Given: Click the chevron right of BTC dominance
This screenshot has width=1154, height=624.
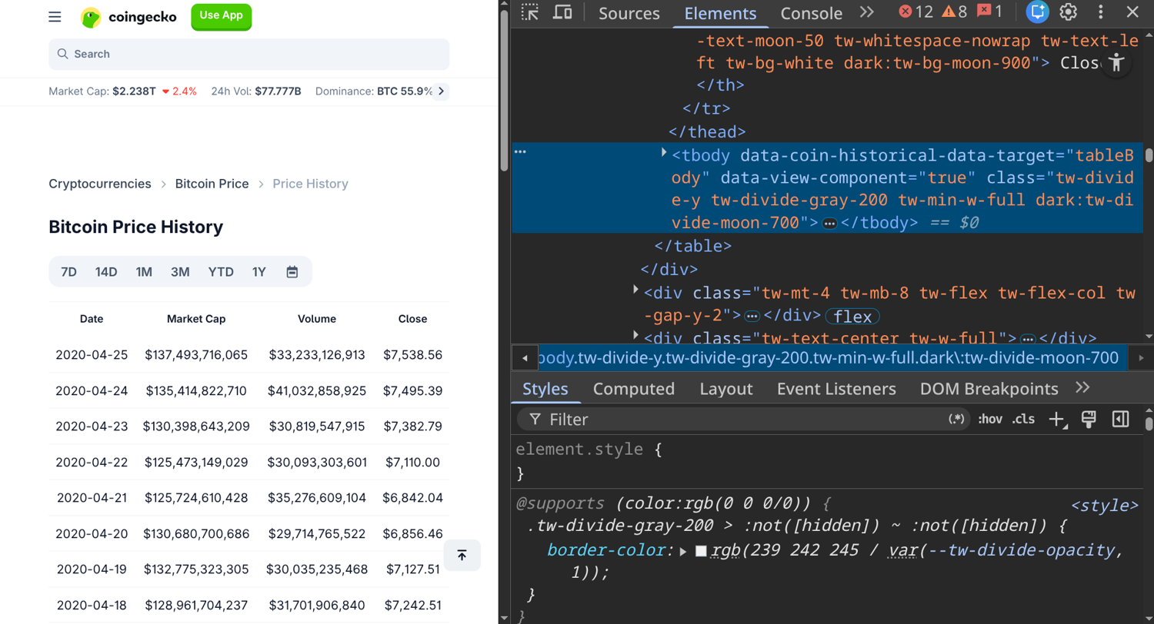Looking at the screenshot, I should coord(441,91).
